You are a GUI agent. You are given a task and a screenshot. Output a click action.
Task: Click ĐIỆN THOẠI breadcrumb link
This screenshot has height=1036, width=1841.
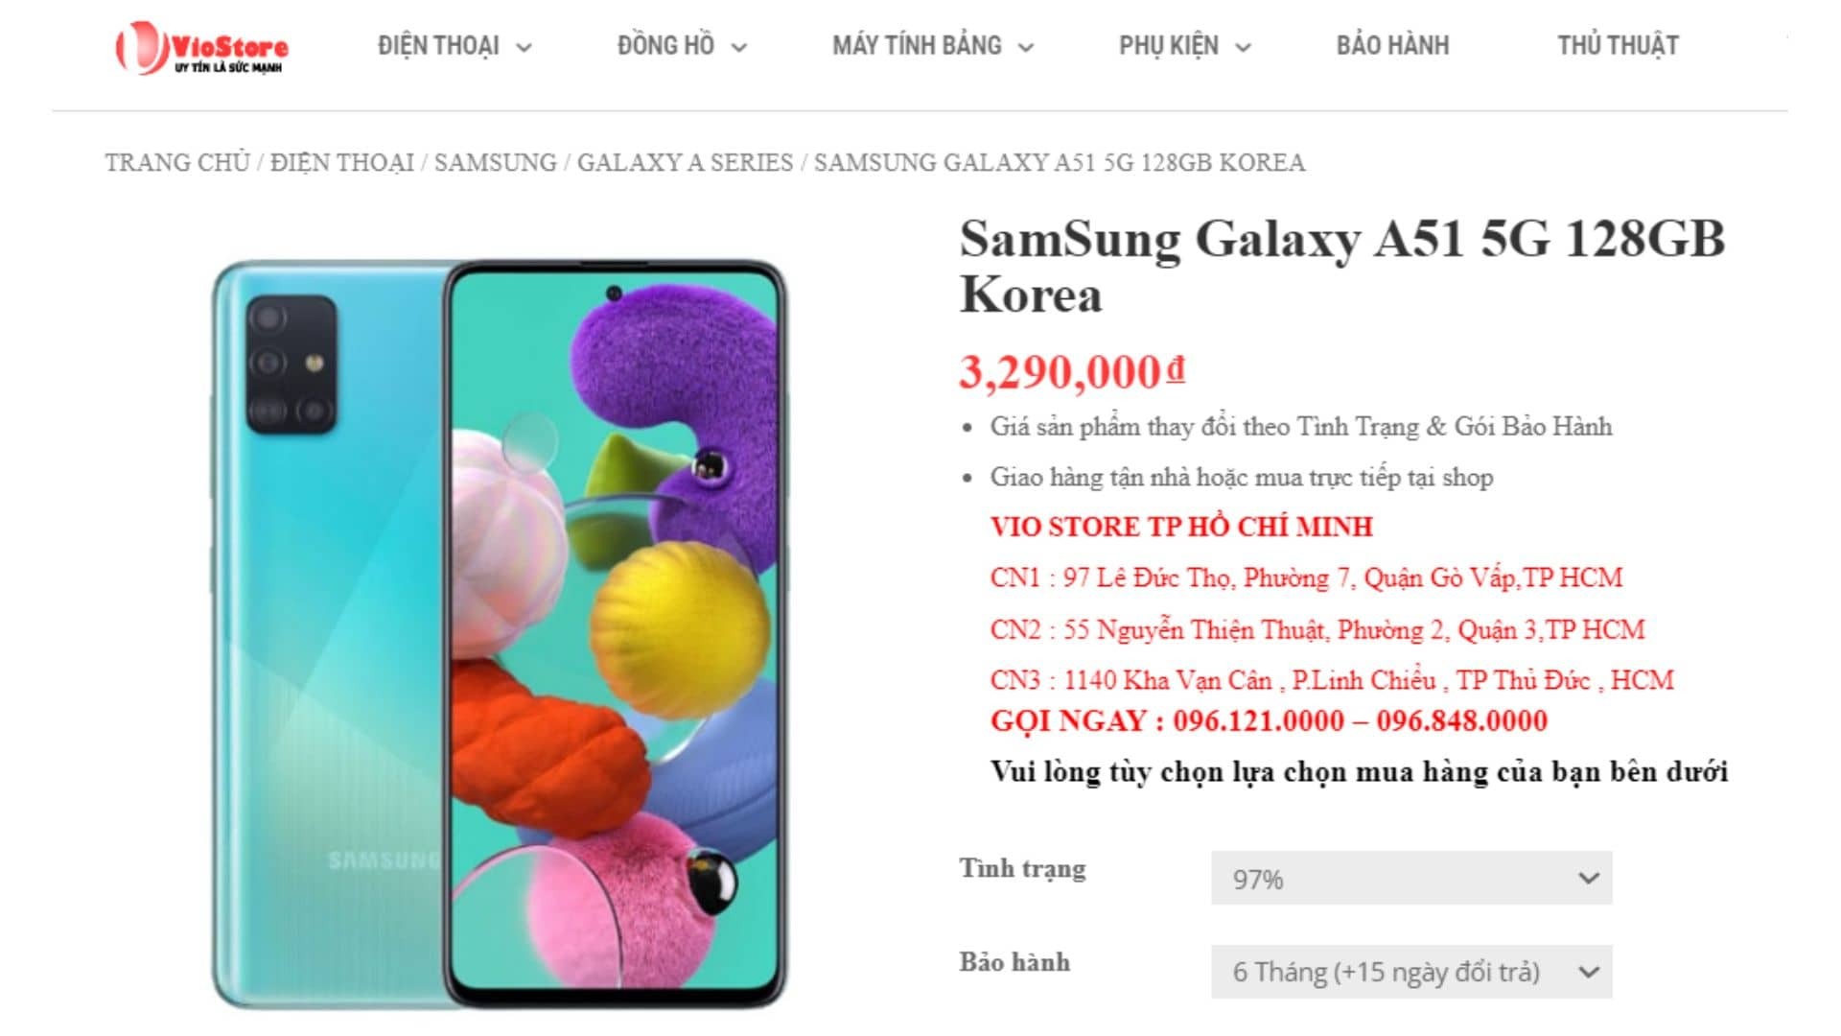[x=341, y=163]
